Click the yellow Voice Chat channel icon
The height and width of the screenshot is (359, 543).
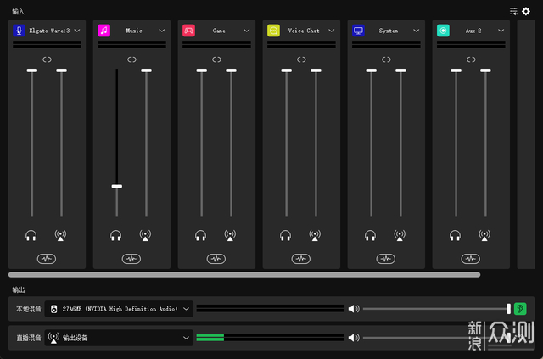[273, 31]
